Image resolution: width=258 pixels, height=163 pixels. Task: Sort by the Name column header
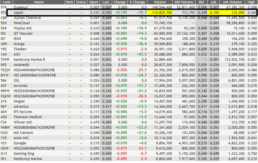[x=39, y=2]
